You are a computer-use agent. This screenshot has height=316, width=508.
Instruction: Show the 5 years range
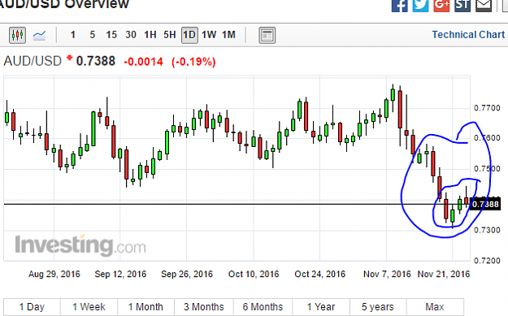click(x=378, y=306)
